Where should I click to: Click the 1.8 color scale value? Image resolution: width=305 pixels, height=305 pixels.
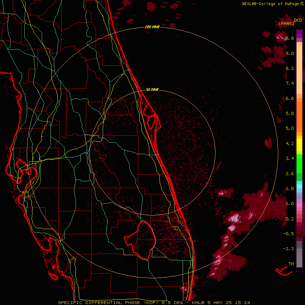290,189
